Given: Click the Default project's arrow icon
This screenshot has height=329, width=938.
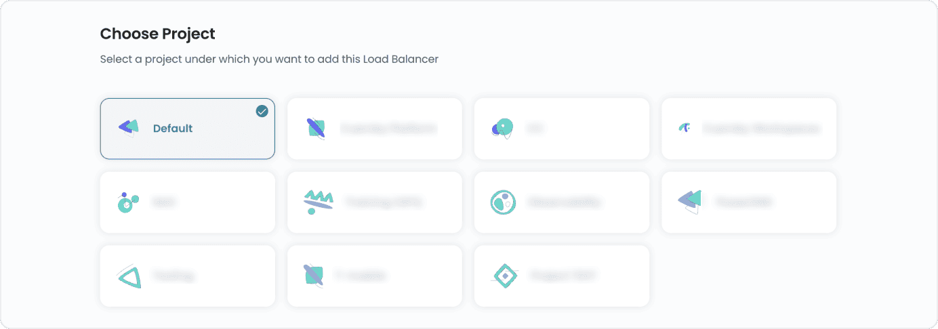Looking at the screenshot, I should point(128,127).
